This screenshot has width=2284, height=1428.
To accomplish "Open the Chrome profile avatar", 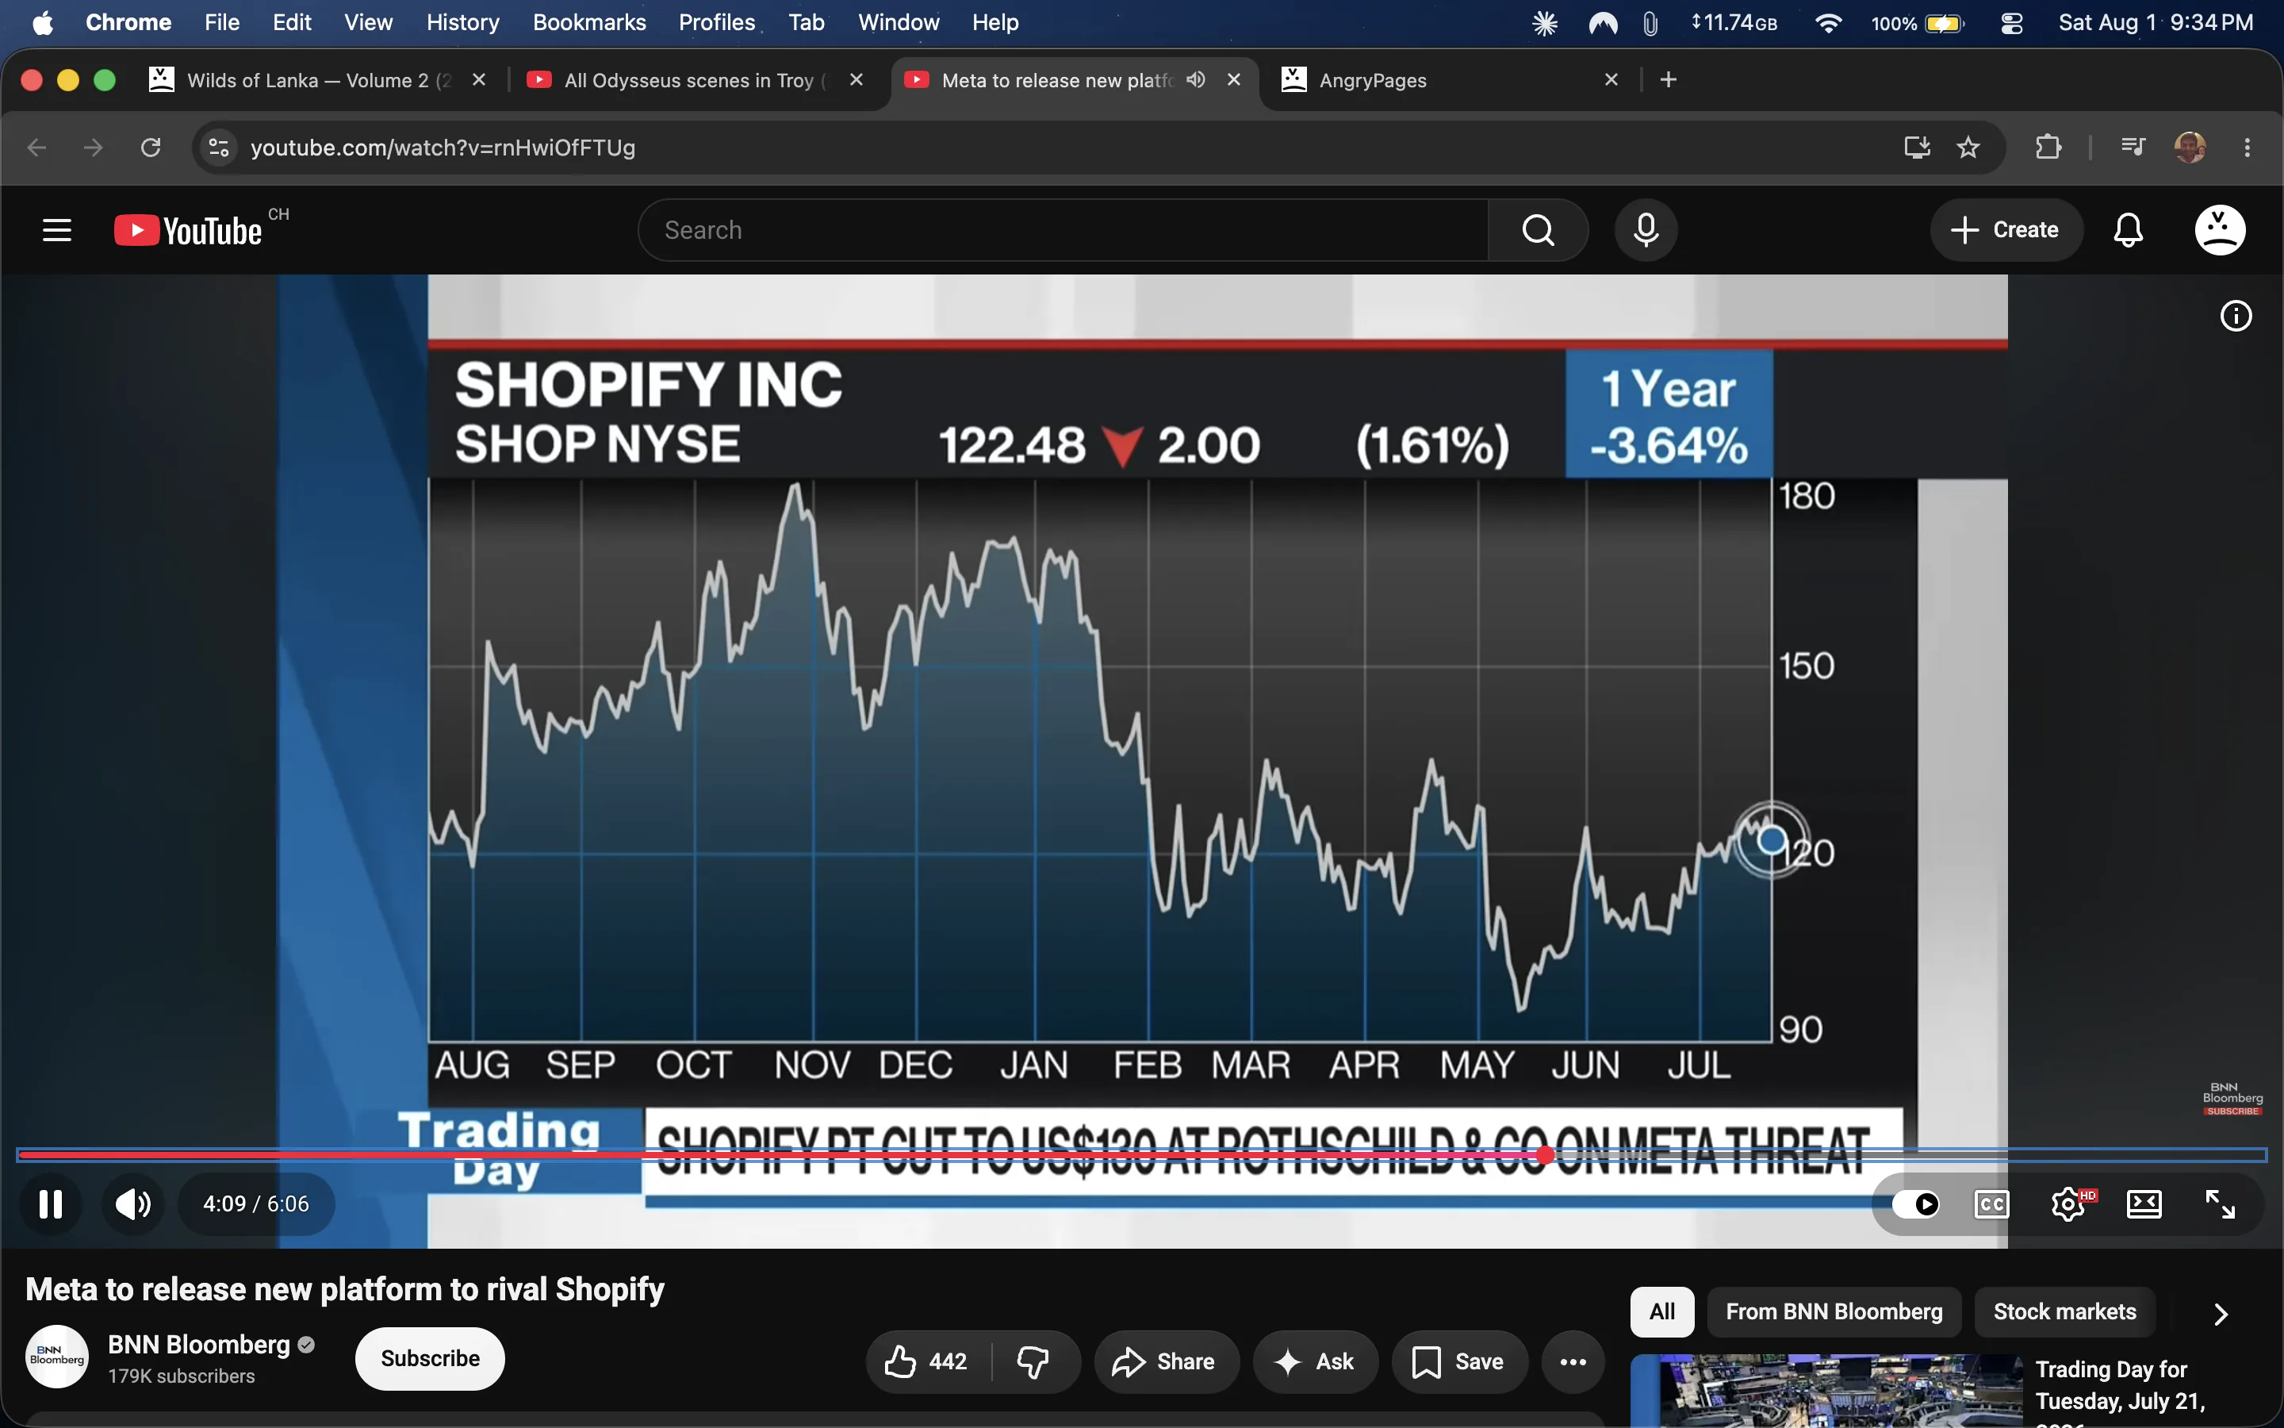I will pyautogui.click(x=2190, y=148).
